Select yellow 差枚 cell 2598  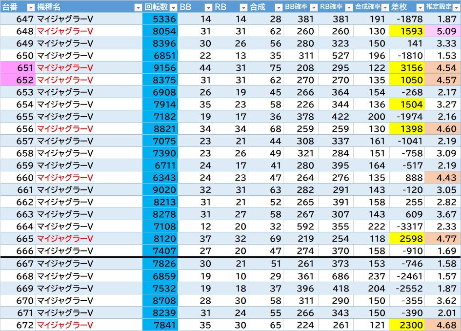coord(407,239)
